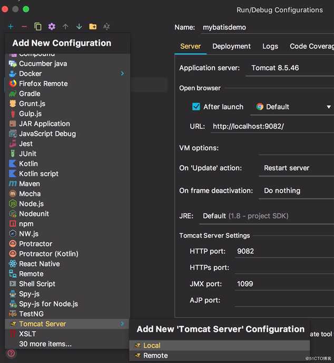Click the Add configuration plus icon
Image resolution: width=334 pixels, height=363 pixels.
click(x=11, y=27)
